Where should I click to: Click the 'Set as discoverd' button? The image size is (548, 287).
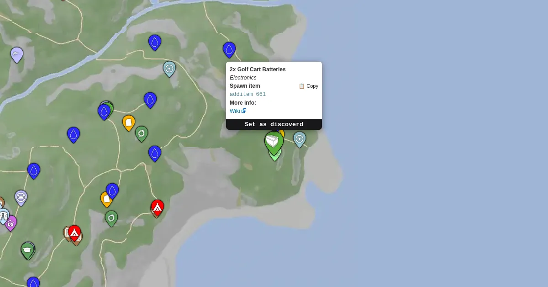point(274,124)
